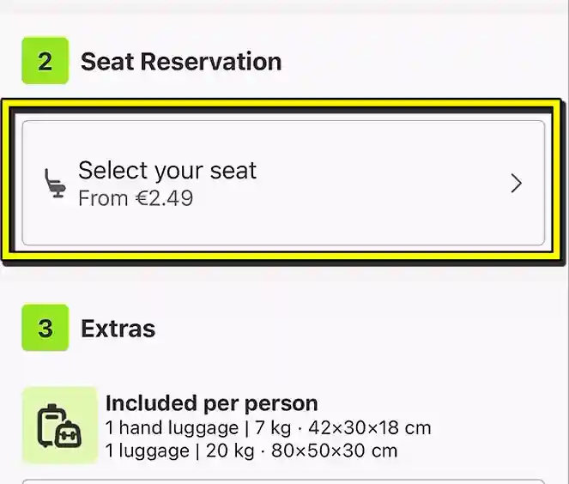Click the "Included per person" title
Viewport: 569px width, 484px height.
(211, 403)
